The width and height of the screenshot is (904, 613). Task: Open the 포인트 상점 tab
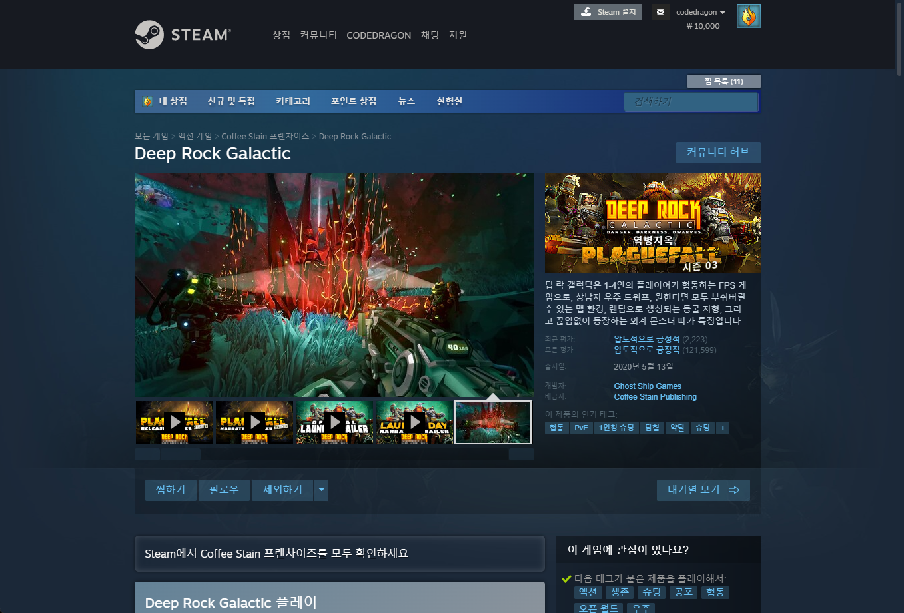[354, 101]
